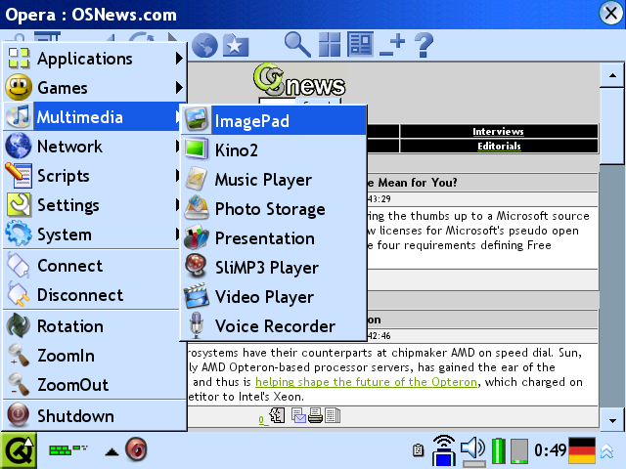This screenshot has height=469, width=626.
Task: Click the Kino2 green screen icon
Action: coord(197,149)
